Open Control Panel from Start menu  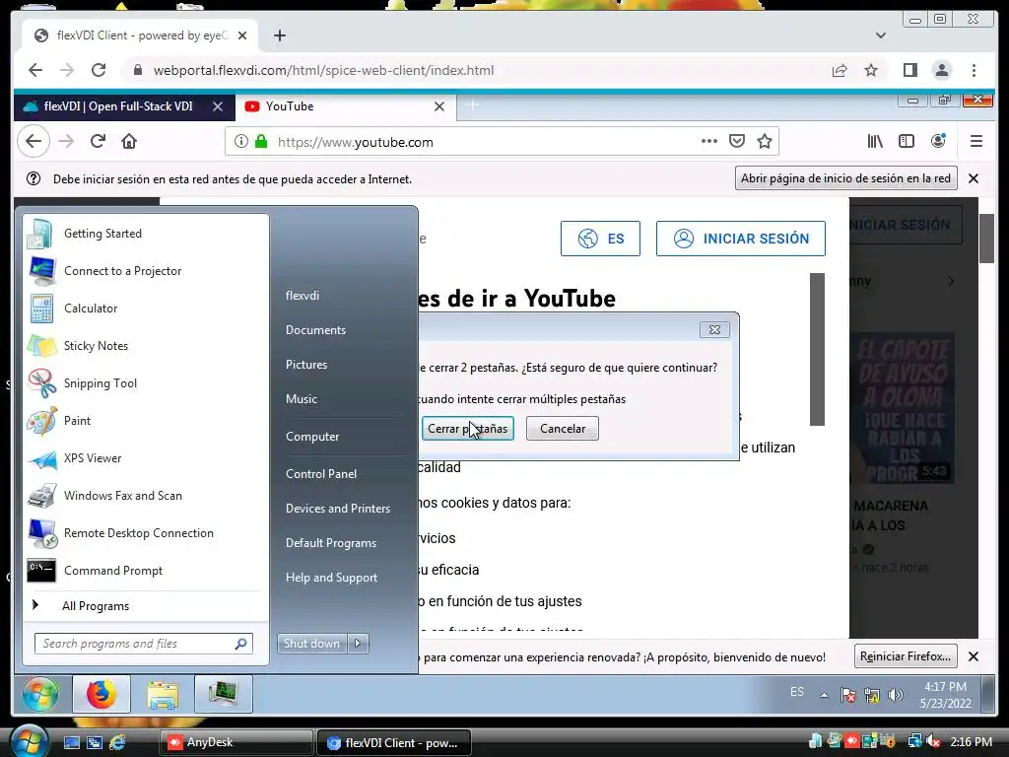(321, 474)
